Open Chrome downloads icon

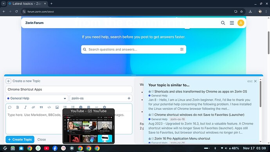pos(250,11)
